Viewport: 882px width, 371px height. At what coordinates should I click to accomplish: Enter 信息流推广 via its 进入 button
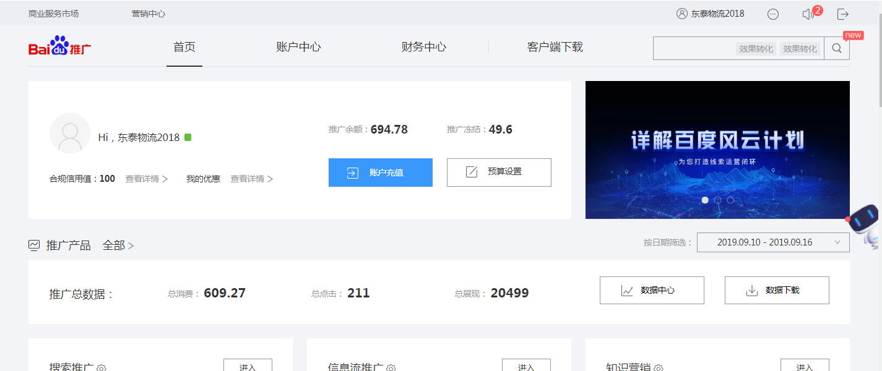526,365
